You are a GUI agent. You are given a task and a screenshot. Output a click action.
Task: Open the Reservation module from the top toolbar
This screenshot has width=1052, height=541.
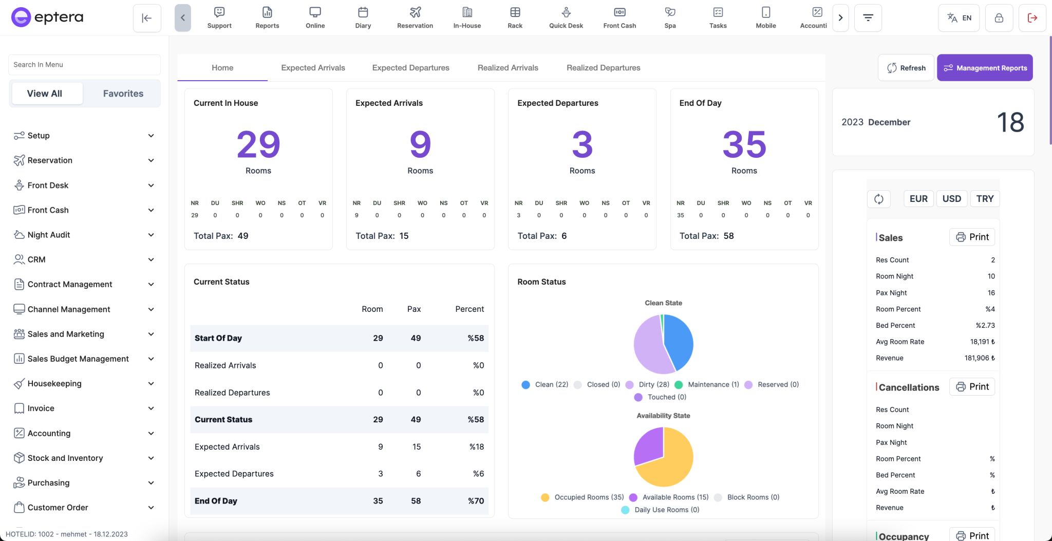click(x=415, y=17)
